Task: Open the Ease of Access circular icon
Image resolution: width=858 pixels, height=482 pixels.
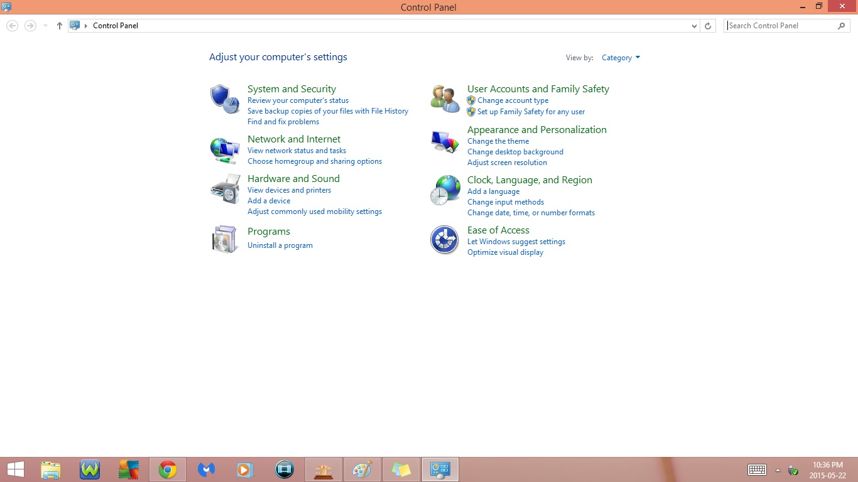Action: tap(445, 240)
